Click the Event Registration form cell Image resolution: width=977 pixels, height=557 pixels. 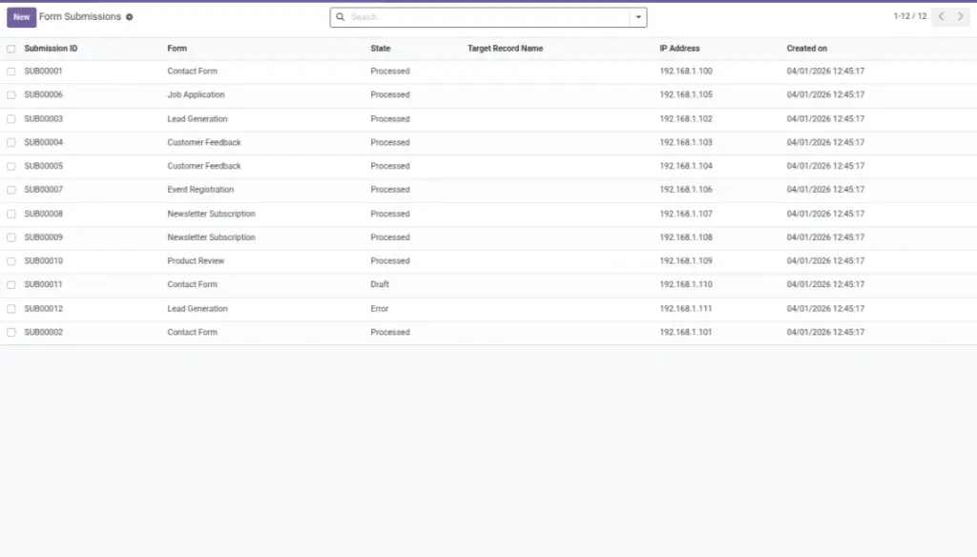tap(200, 190)
